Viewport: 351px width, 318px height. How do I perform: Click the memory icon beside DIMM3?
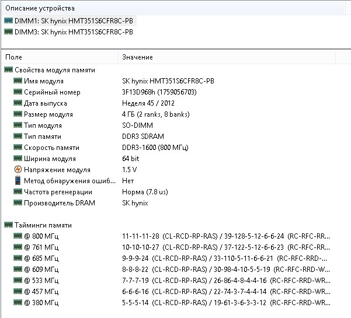coord(9,32)
